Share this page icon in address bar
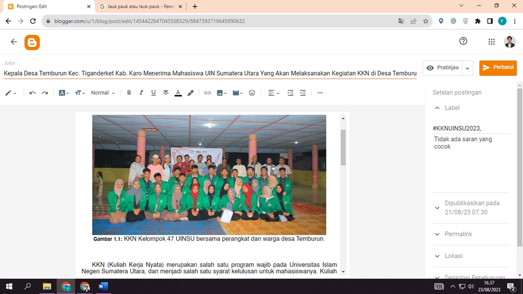 (x=413, y=21)
